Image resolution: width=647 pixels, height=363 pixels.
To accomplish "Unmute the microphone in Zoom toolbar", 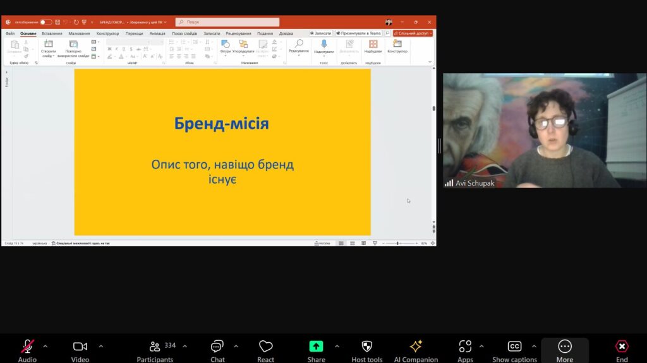I will 27,347.
